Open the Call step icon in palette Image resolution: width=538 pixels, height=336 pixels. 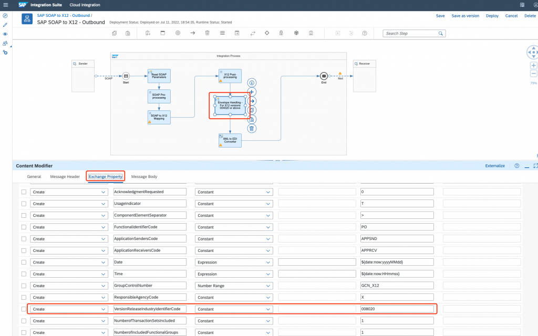click(237, 33)
